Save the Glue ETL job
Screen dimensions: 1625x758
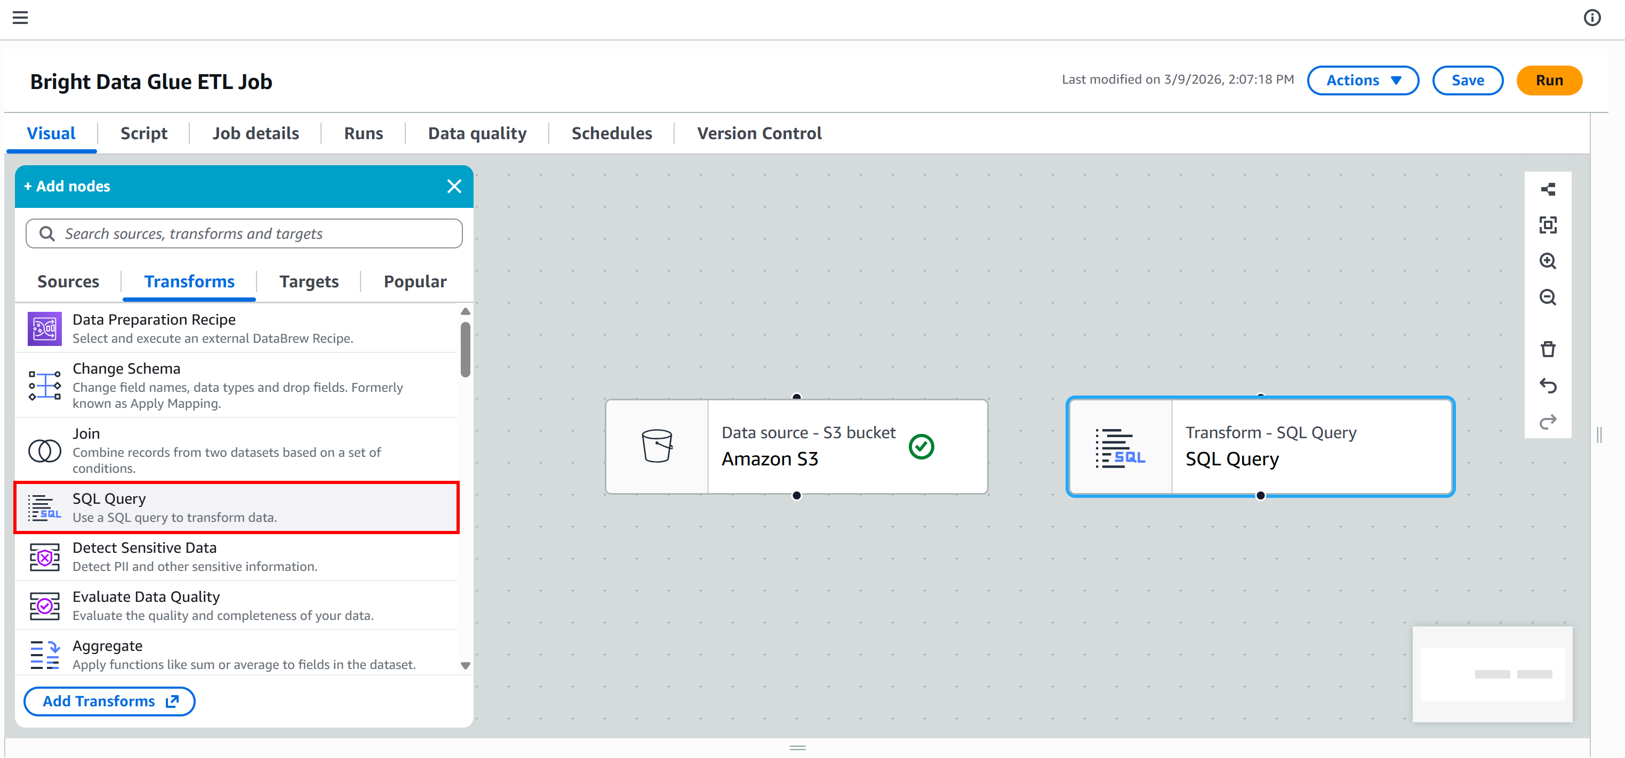pos(1467,80)
